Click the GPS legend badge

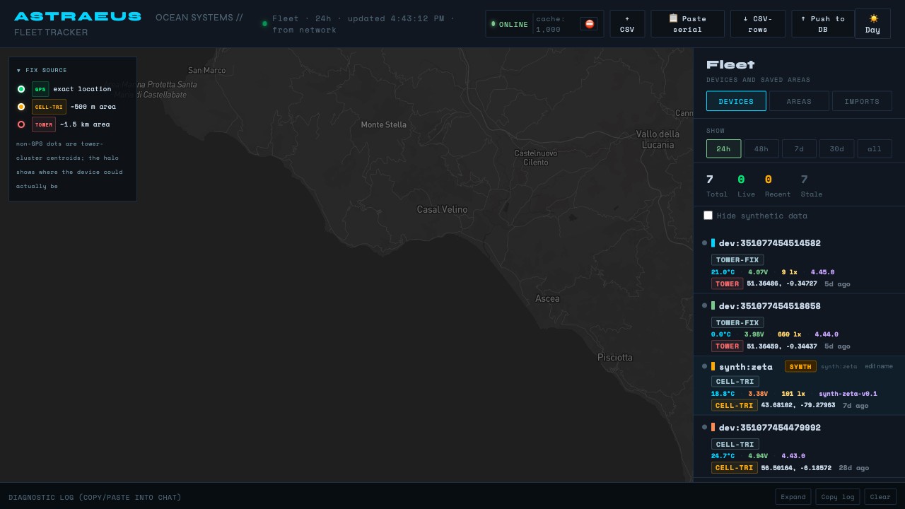(x=40, y=89)
